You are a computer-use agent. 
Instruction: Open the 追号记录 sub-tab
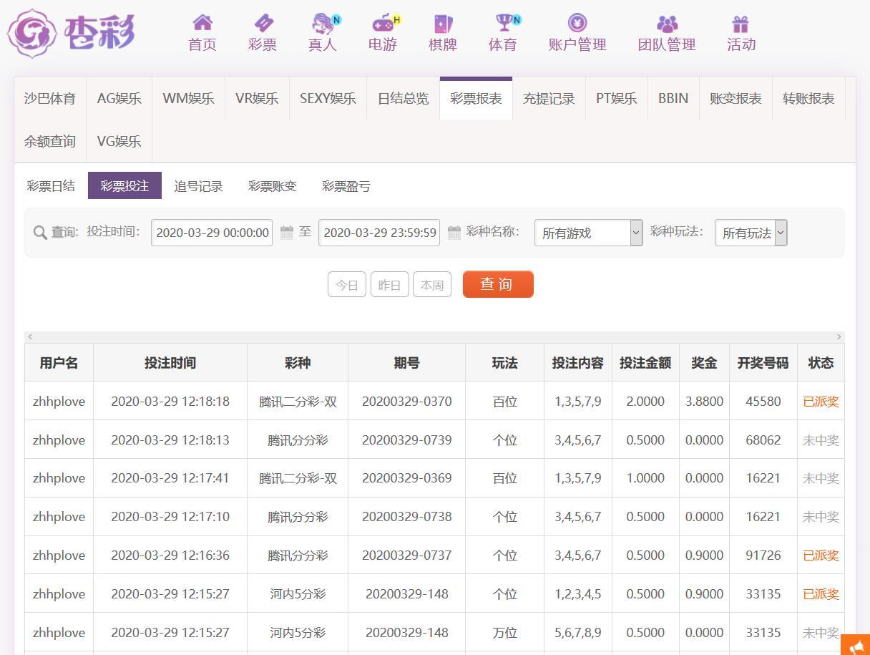(198, 186)
